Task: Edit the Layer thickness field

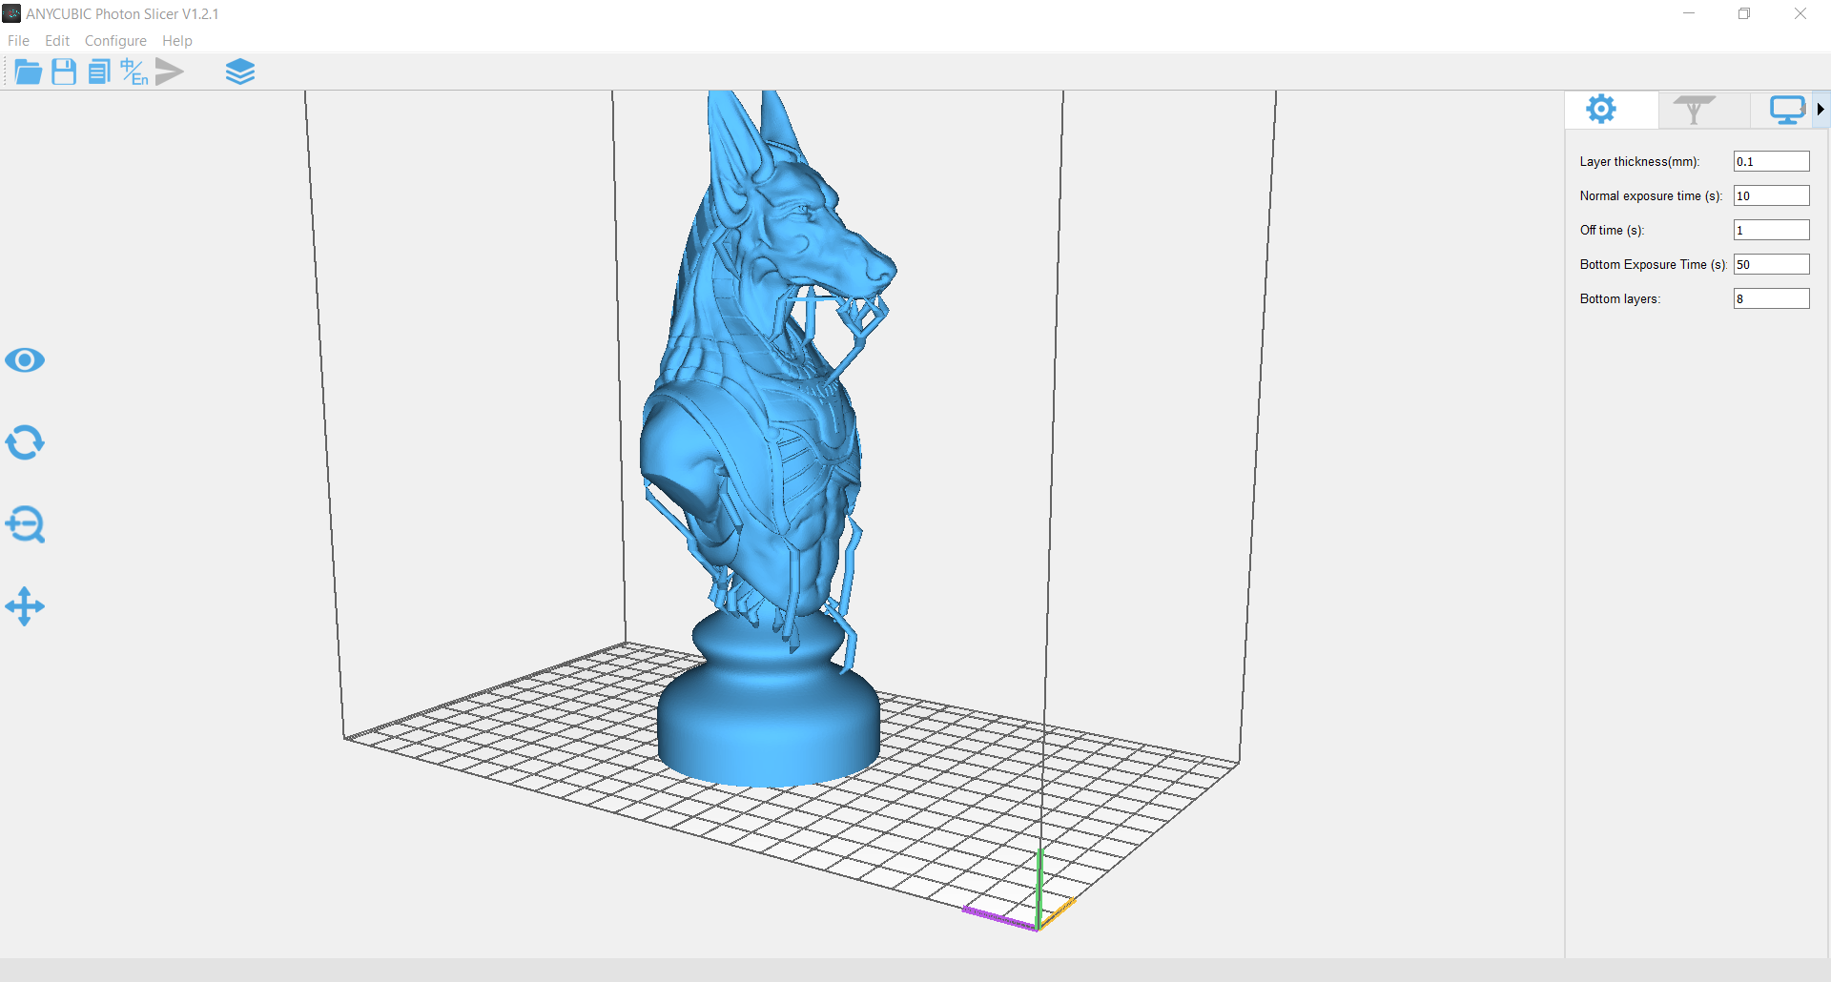Action: pos(1771,162)
